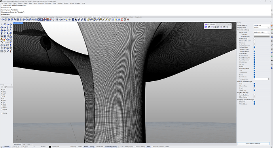Click filter icon in Osnap panel header
Screen dimensions: 273x148
[6, 87]
